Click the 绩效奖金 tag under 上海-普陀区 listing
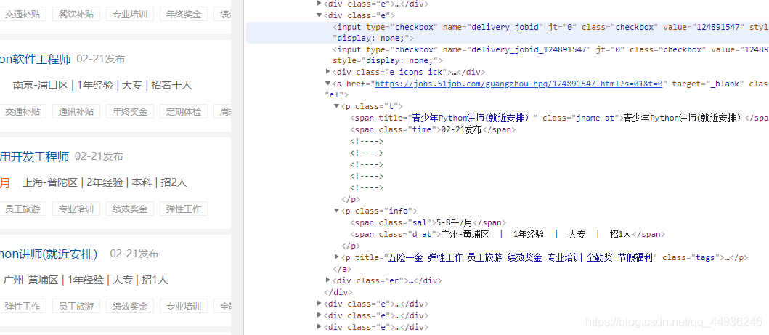 coord(130,209)
